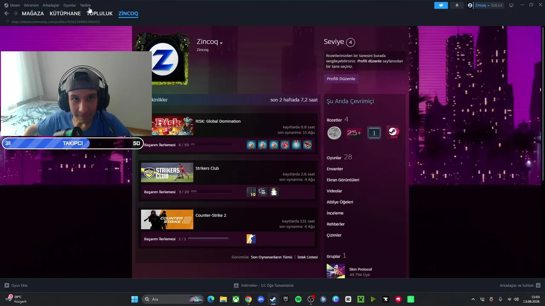Image resolution: width=545 pixels, height=306 pixels.
Task: Open the Skin Protocol group link
Action: point(361,269)
